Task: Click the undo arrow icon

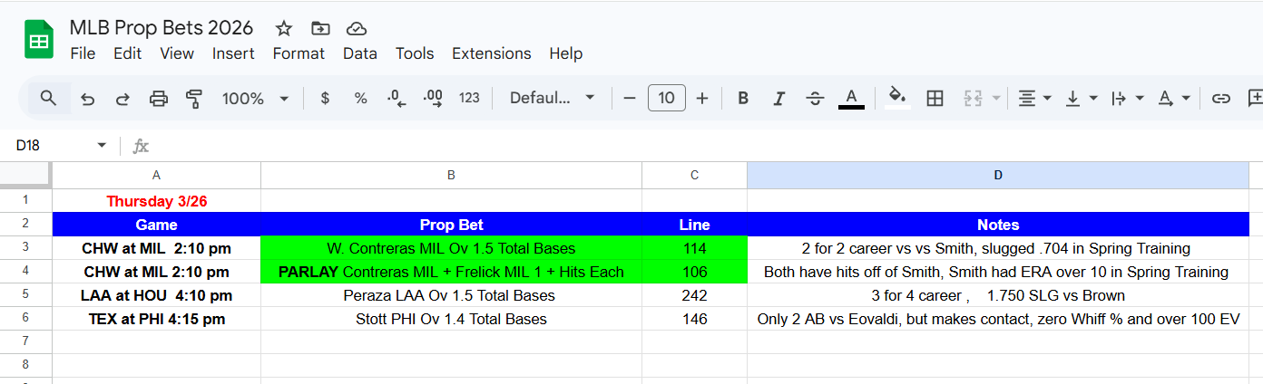Action: [x=88, y=99]
